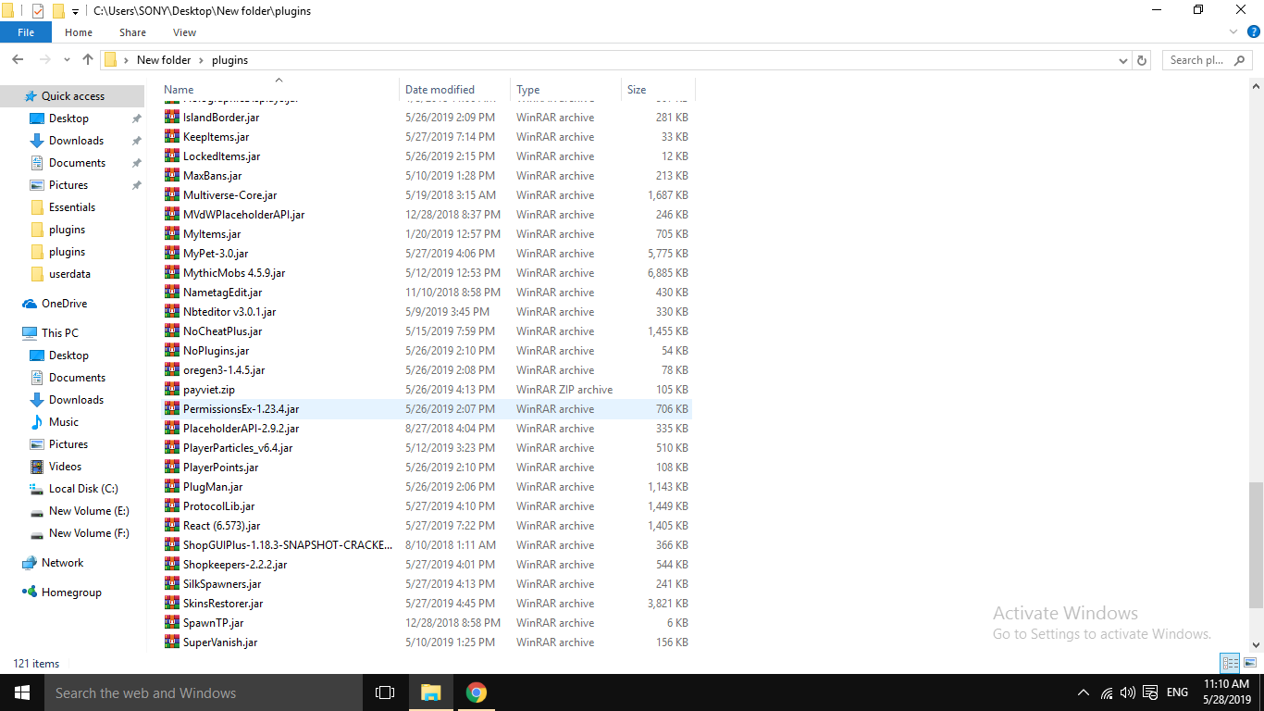Select the PermissionsEx-1.23.4.jar file name
1264x711 pixels.
tap(241, 409)
